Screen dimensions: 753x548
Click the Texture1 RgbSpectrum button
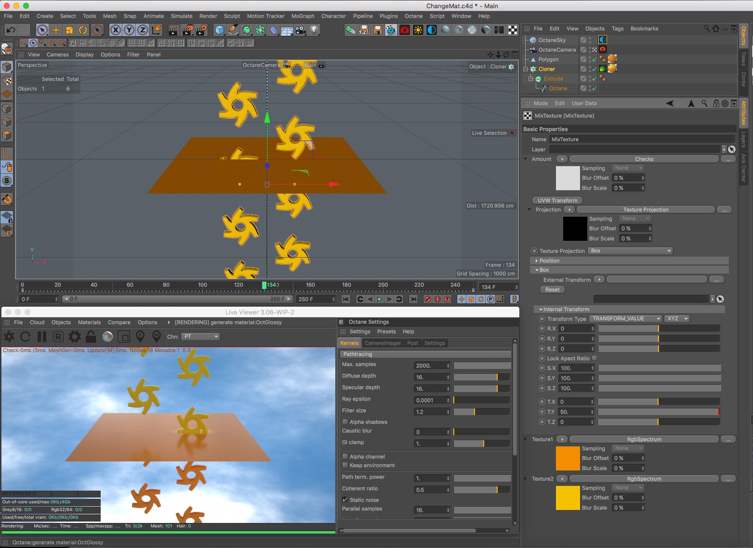(644, 439)
